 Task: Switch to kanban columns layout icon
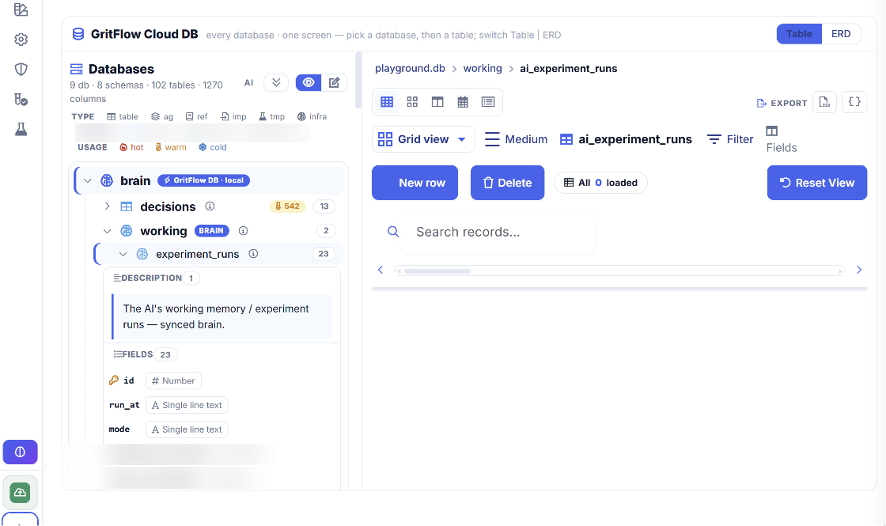coord(437,102)
